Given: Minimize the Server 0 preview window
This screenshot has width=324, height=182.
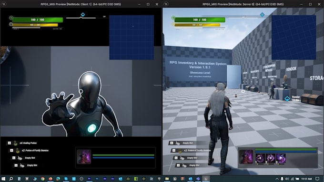Looking at the screenshot, I should [x=302, y=4].
